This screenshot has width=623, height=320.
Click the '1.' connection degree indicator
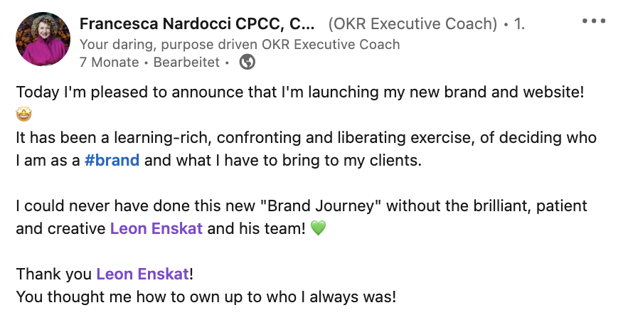click(x=519, y=24)
